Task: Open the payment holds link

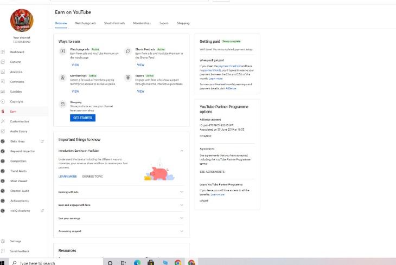Action: [x=212, y=70]
